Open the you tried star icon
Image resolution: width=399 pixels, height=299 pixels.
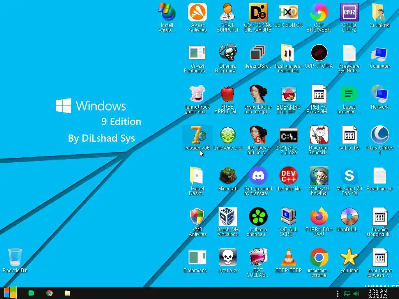pos(349,261)
